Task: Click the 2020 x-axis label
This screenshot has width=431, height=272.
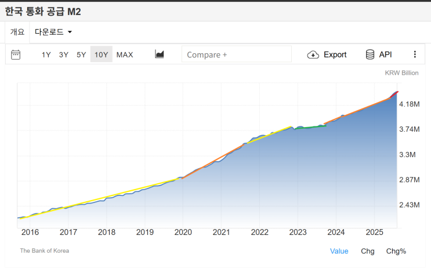Action: coord(183,233)
